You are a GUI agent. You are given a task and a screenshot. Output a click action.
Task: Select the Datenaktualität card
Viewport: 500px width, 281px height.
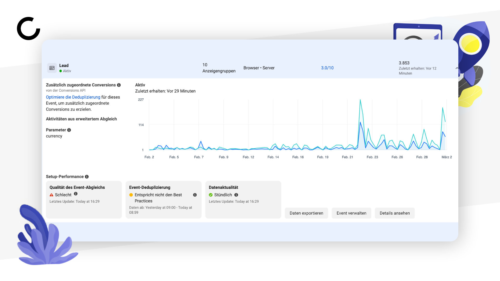[x=243, y=200]
